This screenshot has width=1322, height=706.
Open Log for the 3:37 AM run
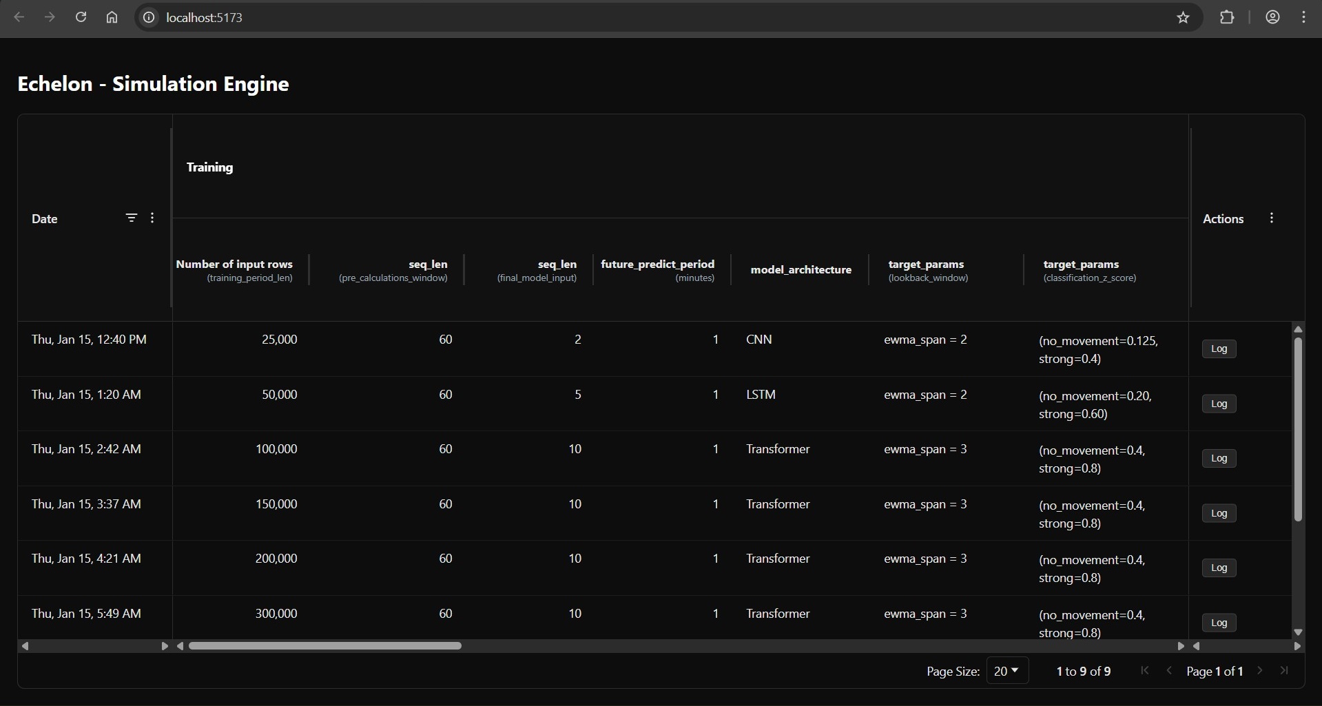coord(1219,513)
